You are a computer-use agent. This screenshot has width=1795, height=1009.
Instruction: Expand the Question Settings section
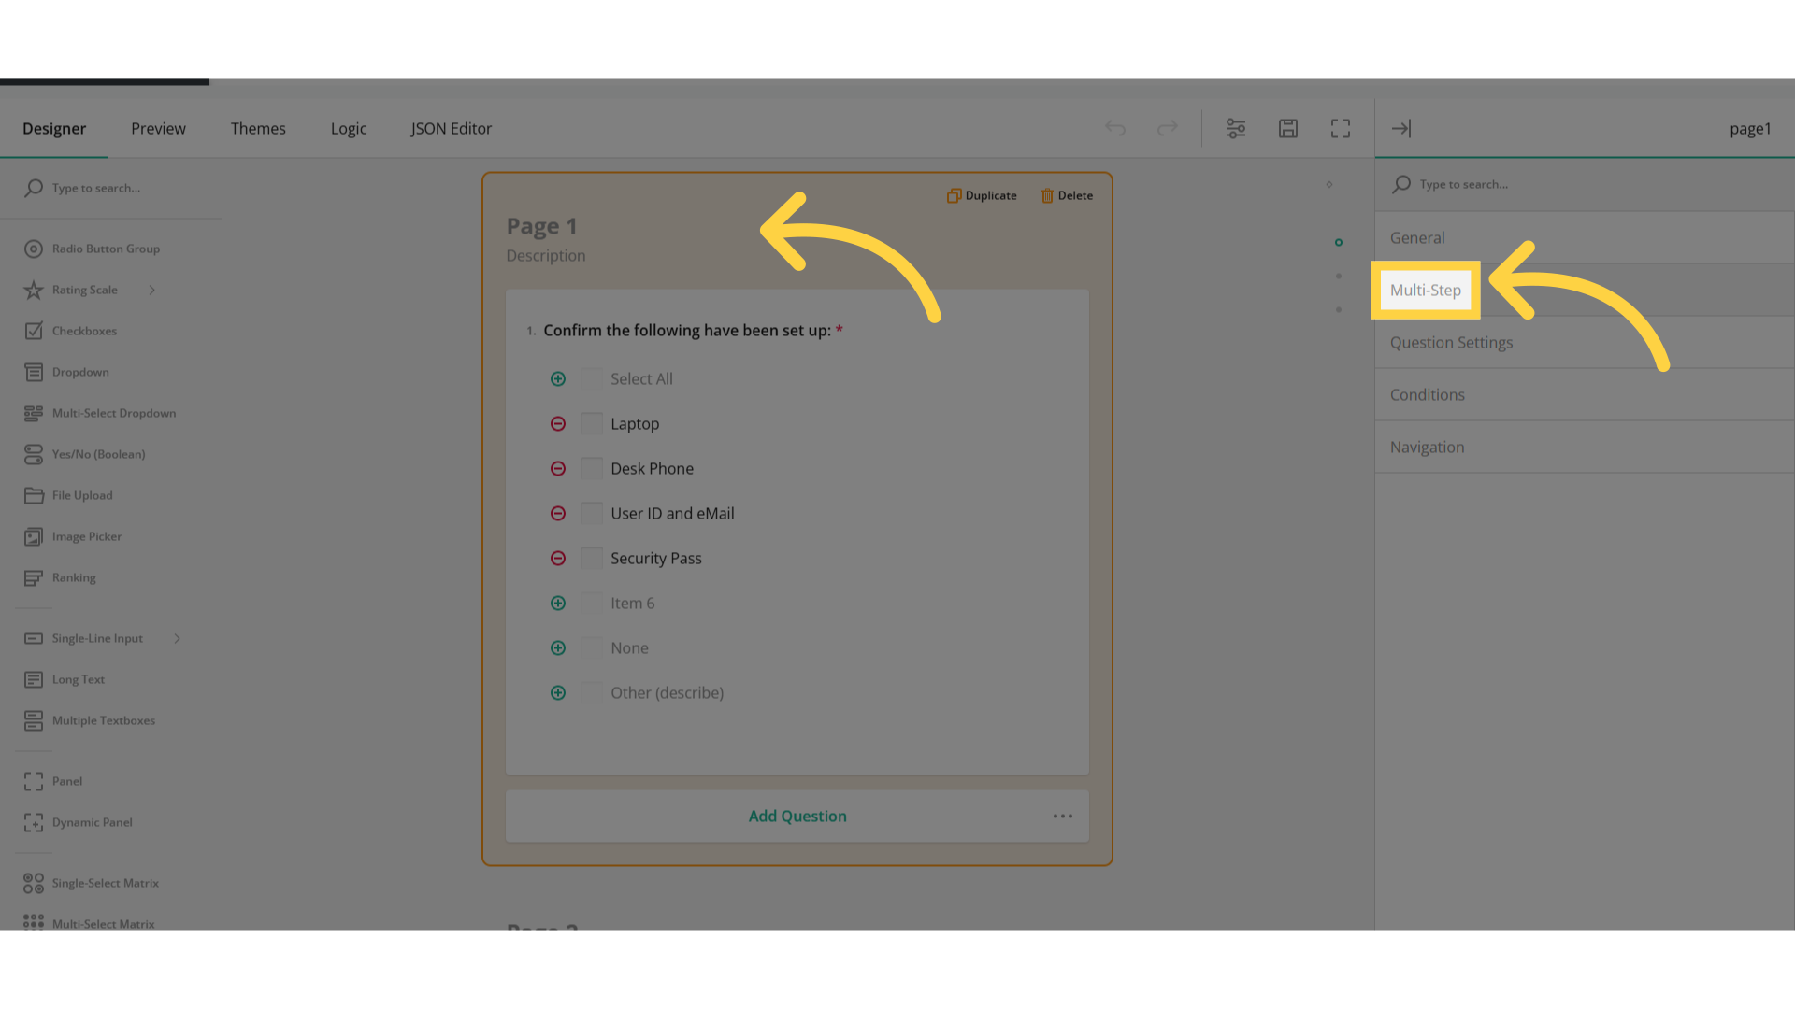coord(1585,343)
